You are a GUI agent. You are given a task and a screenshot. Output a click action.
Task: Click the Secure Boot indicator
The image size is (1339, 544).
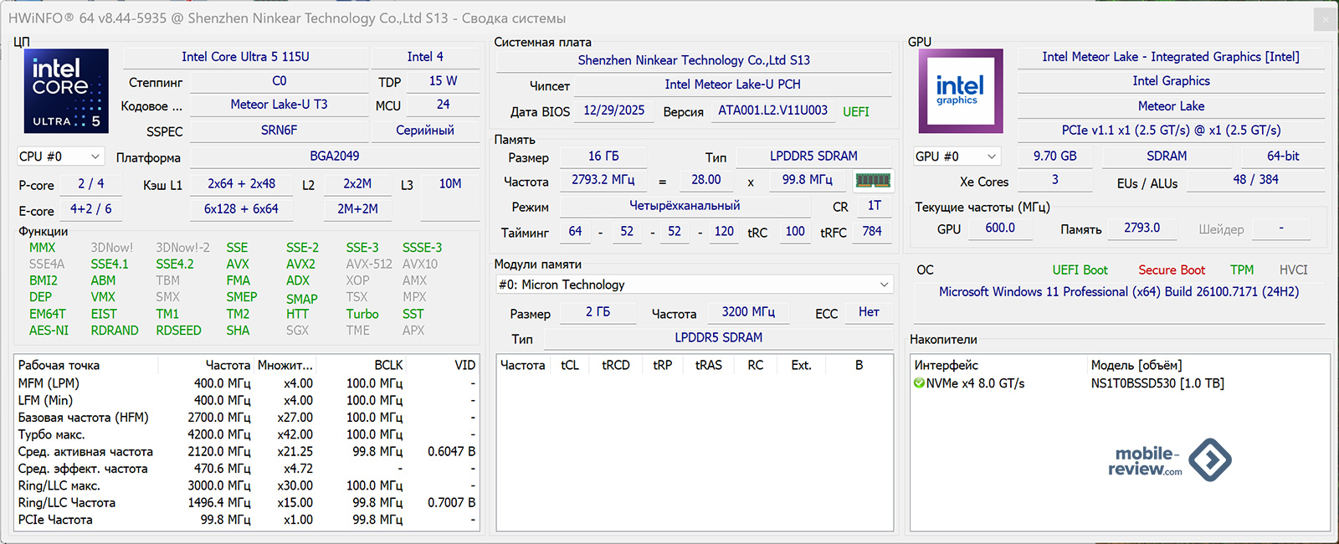(x=1171, y=269)
